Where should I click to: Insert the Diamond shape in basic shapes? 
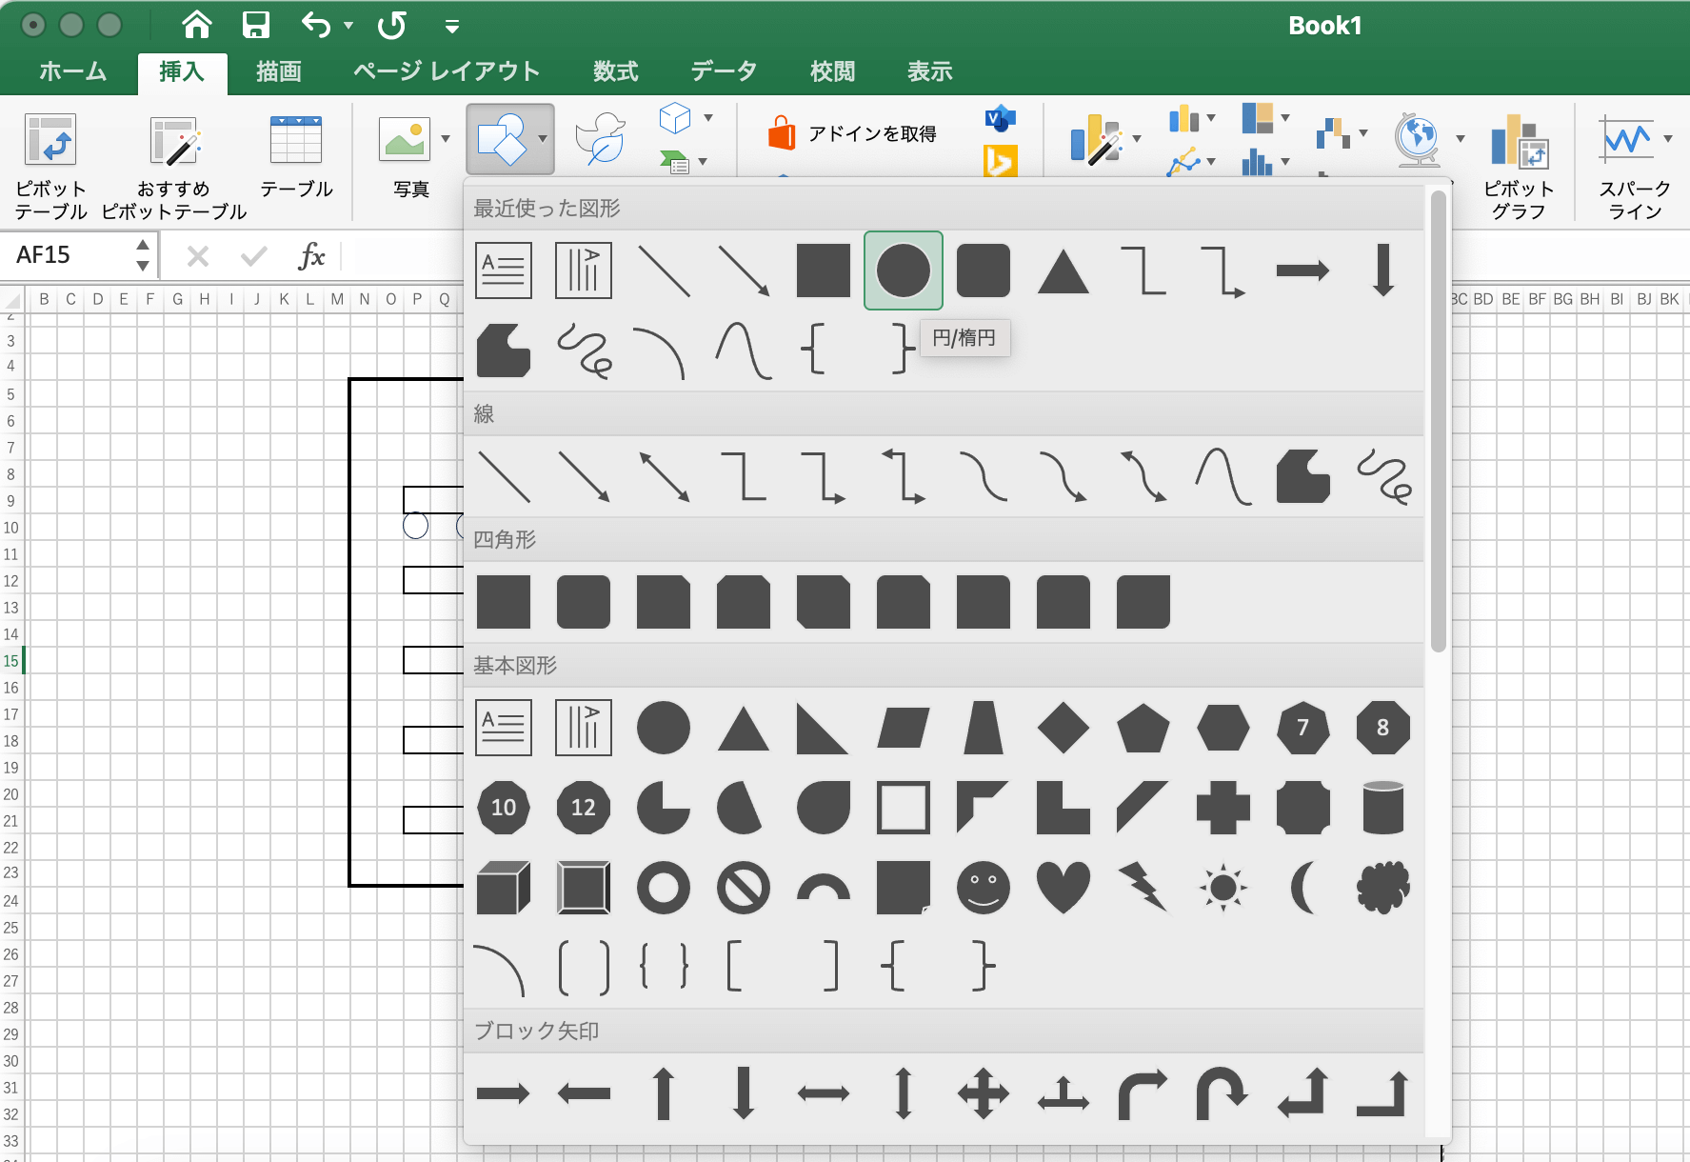tap(1063, 728)
